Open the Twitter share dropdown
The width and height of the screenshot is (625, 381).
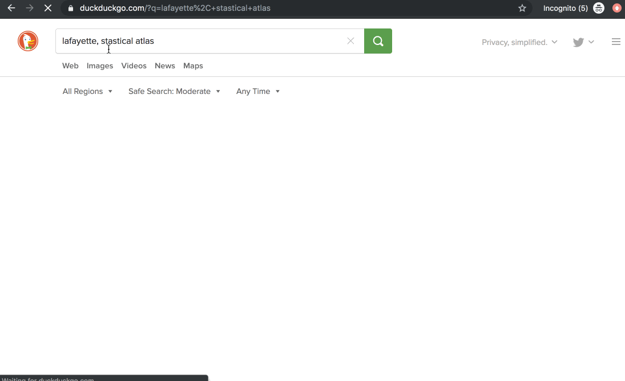(x=583, y=42)
